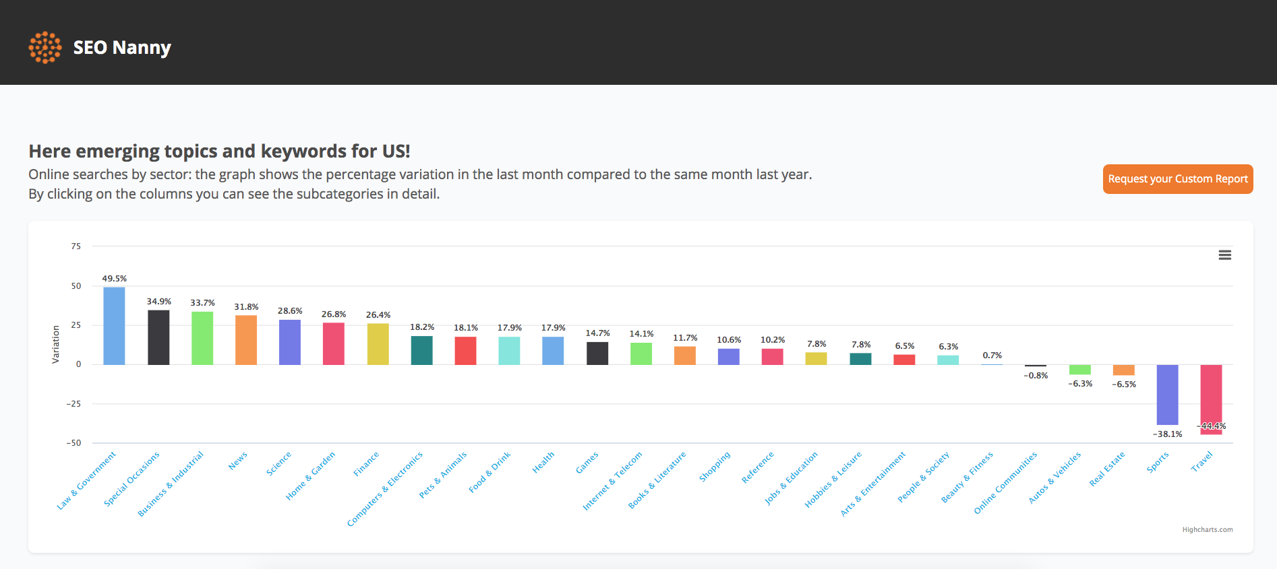This screenshot has width=1277, height=569.
Task: Select the Law & Government bar at 49.5%
Action: (x=114, y=326)
